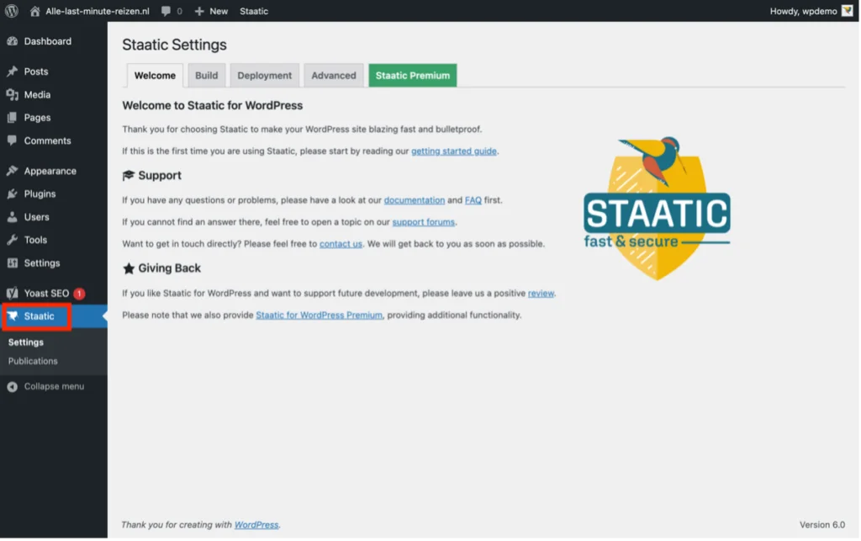Click New in the admin bar
861x541 pixels.
point(219,11)
